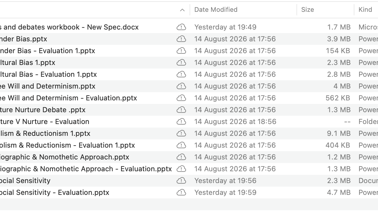Click cloud download icon for Gender Bias.pptx
378x212 pixels.
click(181, 39)
